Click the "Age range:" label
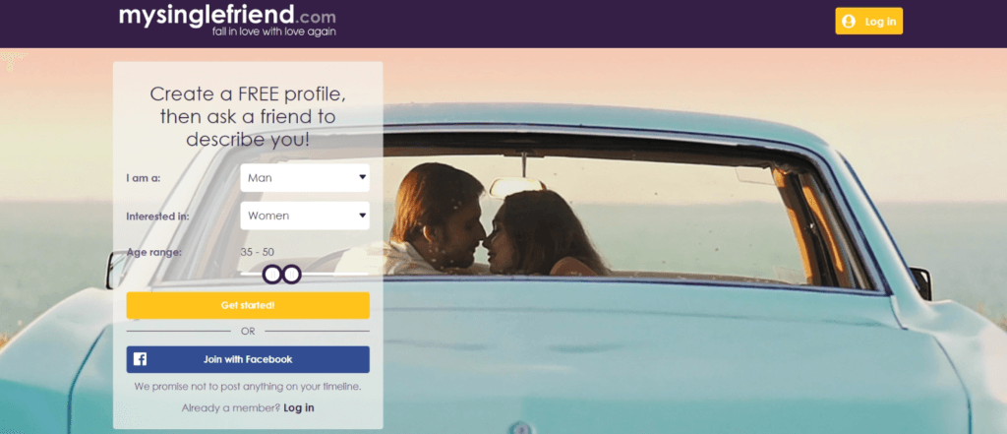The image size is (1007, 434). (154, 252)
